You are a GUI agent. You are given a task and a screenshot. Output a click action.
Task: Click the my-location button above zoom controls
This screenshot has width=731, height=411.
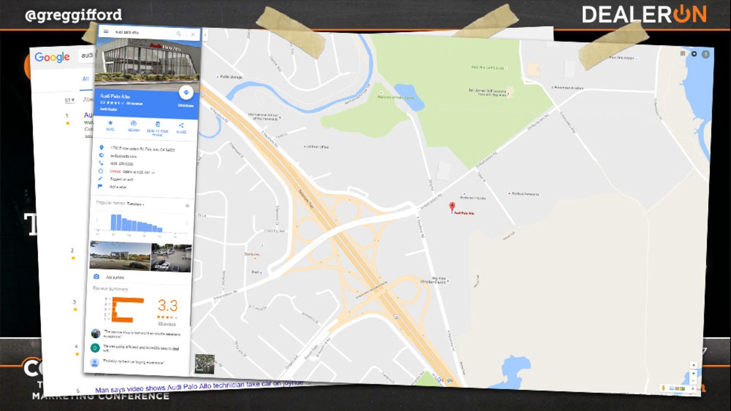(694, 365)
